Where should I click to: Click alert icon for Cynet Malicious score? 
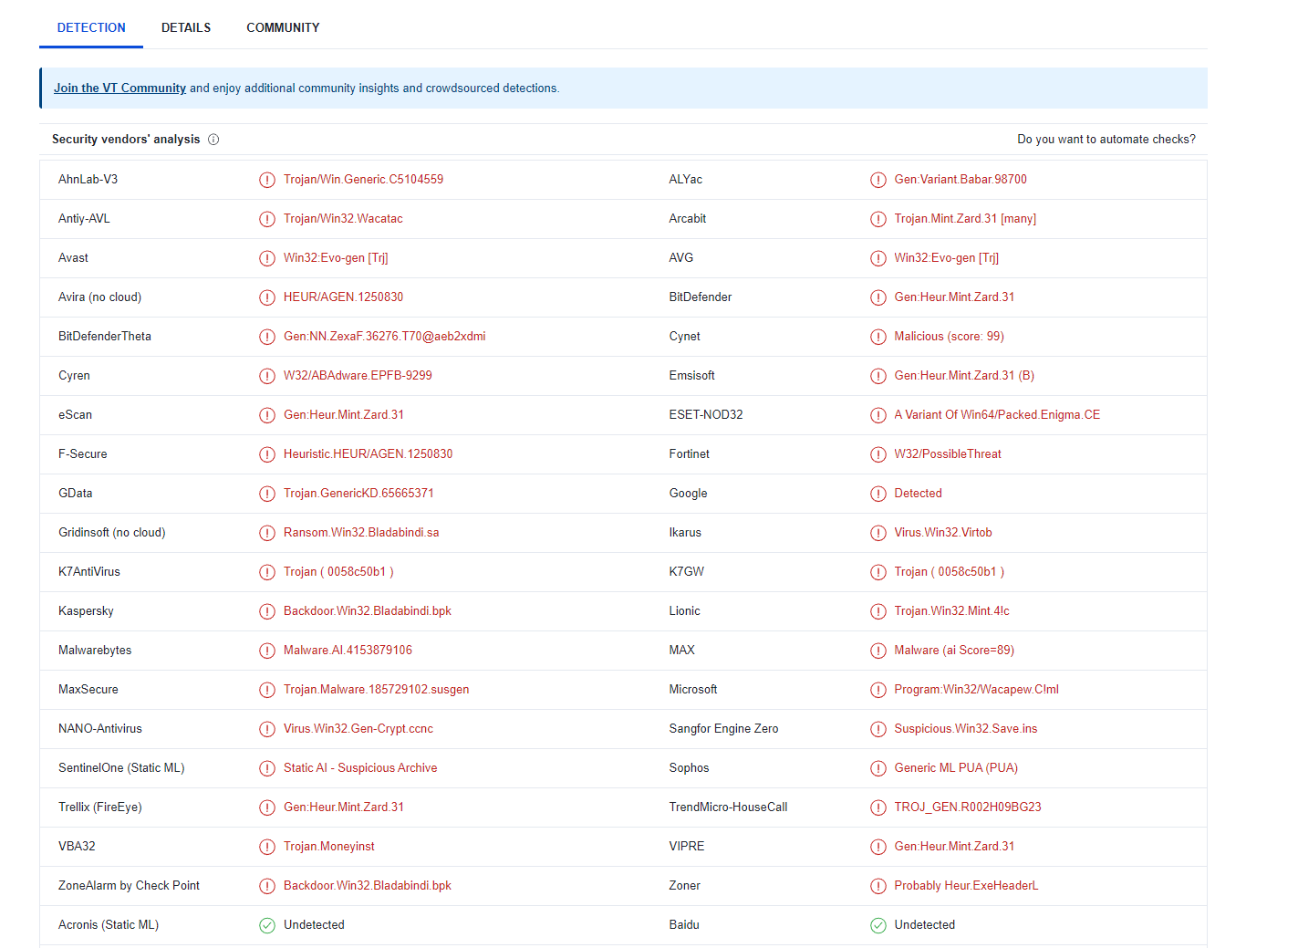click(x=878, y=337)
